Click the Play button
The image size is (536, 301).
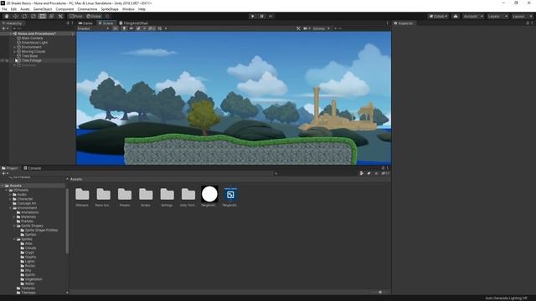pos(253,17)
